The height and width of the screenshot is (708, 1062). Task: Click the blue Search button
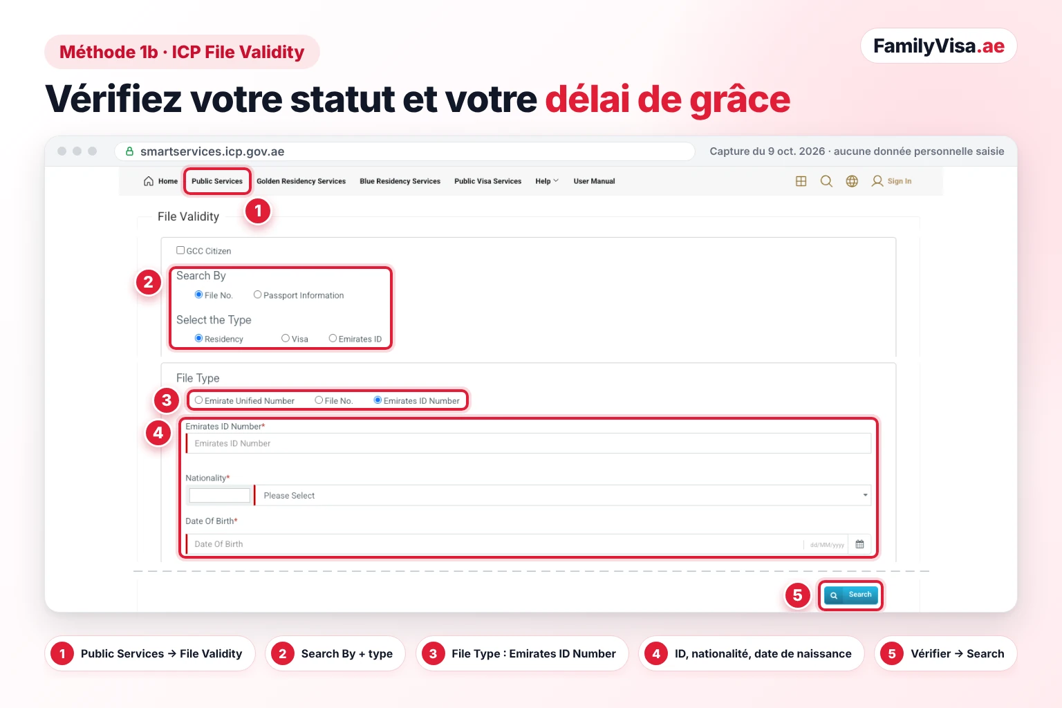850,595
